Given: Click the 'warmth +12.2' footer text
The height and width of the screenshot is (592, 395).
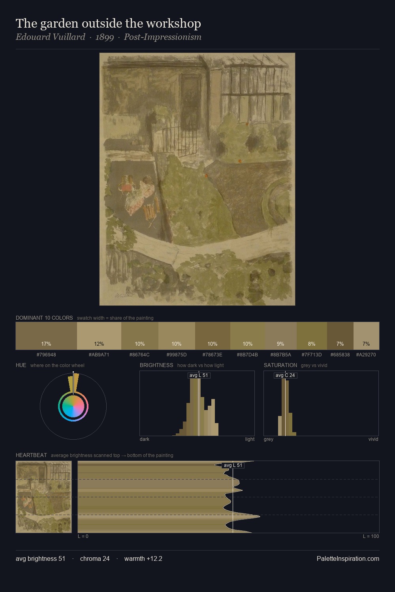Looking at the screenshot, I should tap(143, 558).
